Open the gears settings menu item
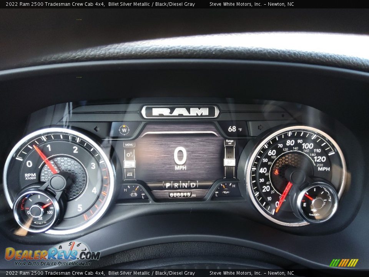The image size is (369, 277). (x=130, y=155)
